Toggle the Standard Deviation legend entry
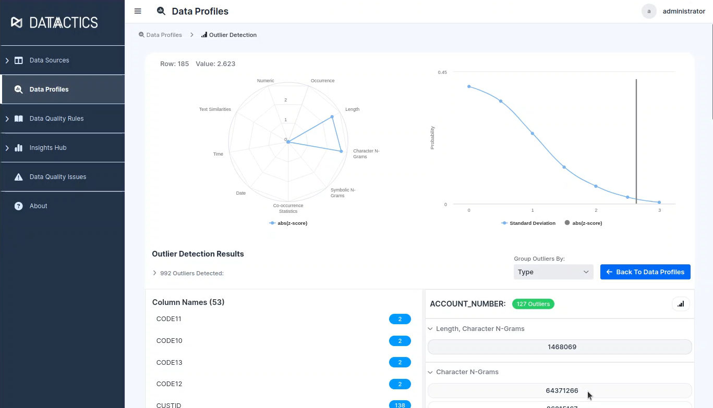The image size is (713, 408). tap(528, 223)
